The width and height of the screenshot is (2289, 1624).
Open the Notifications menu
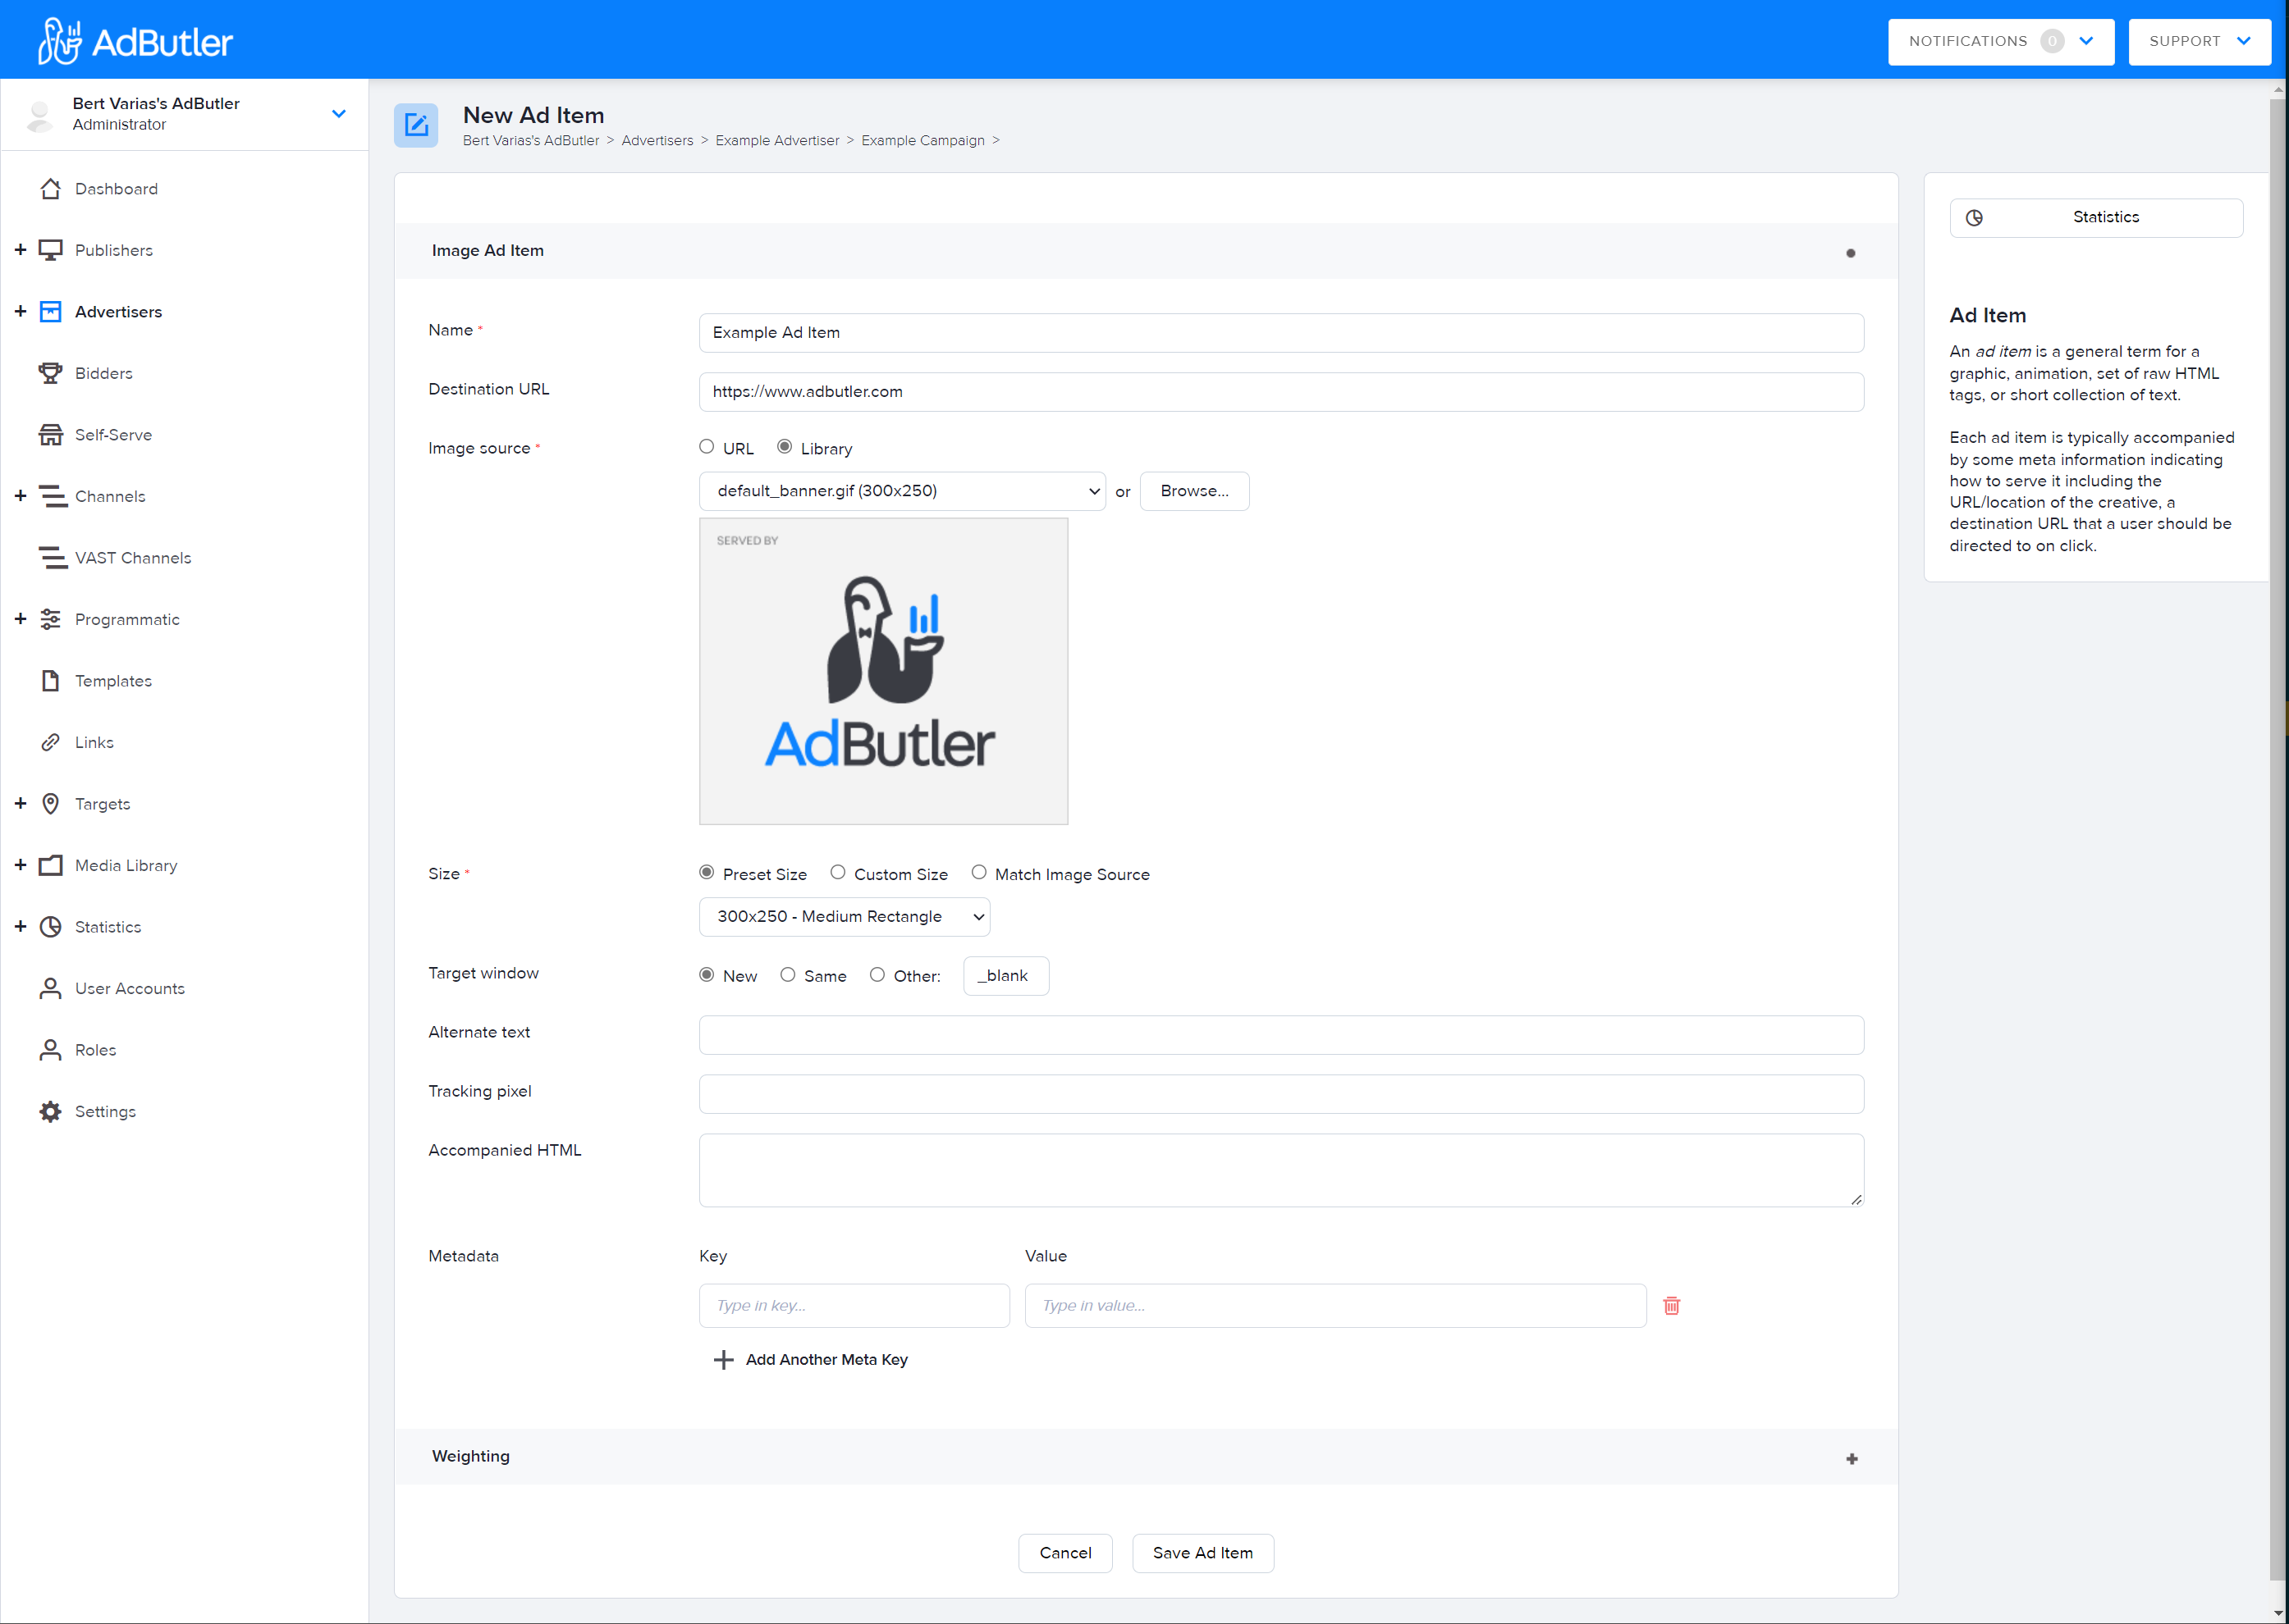(2001, 41)
